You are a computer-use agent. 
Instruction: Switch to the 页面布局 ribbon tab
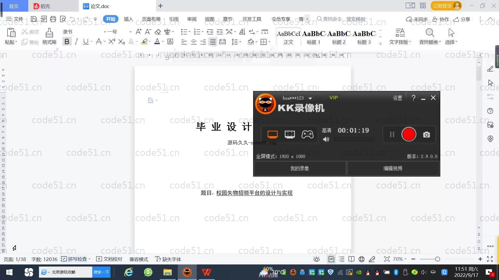[151, 19]
